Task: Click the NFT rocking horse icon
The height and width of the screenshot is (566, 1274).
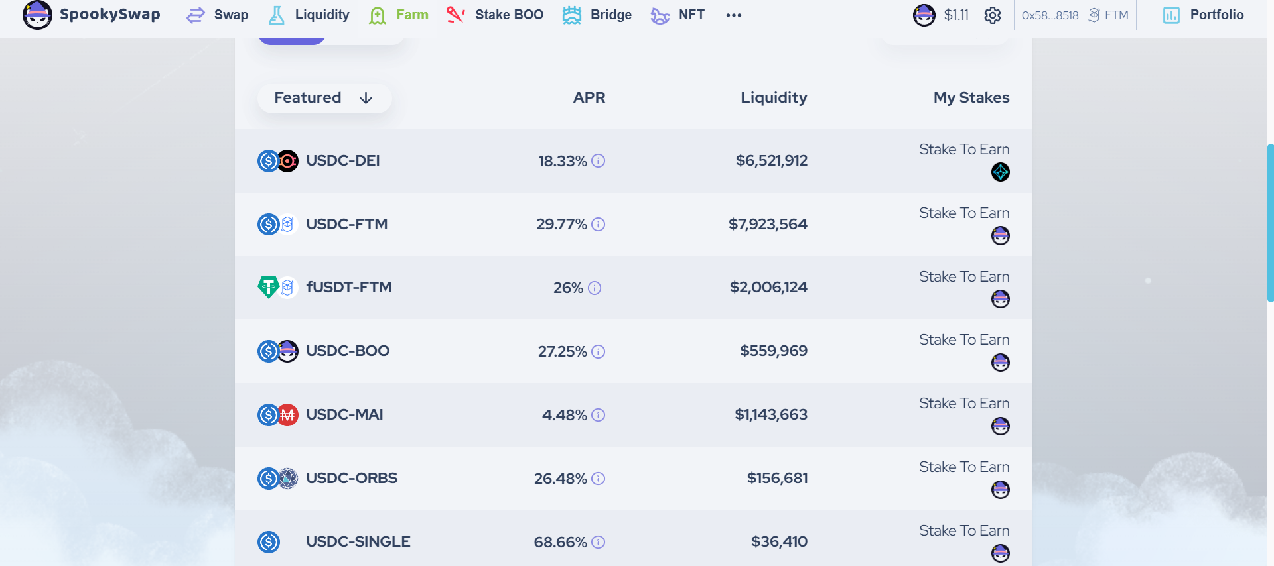Action: [660, 15]
